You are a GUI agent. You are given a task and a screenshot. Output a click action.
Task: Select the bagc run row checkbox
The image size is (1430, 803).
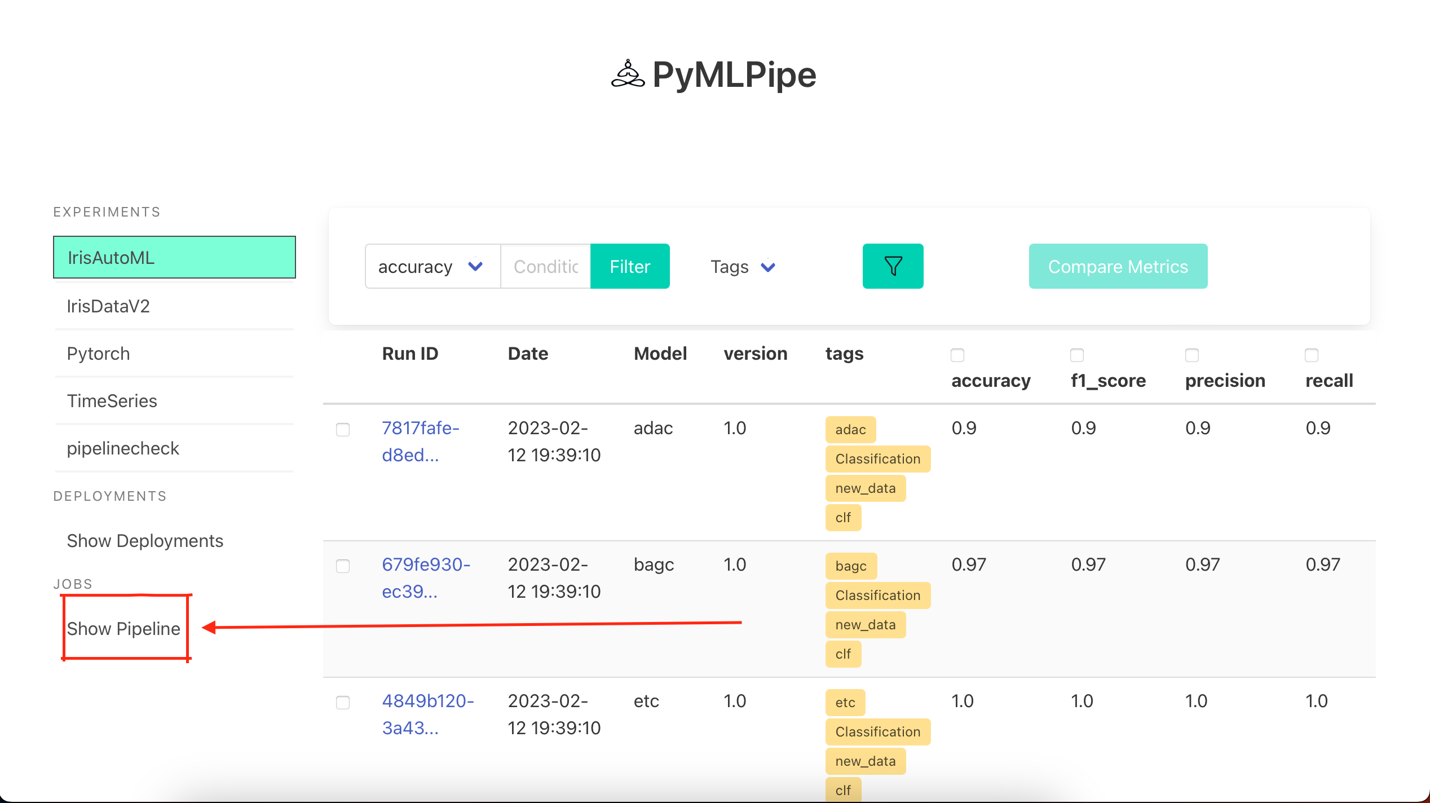[x=342, y=566]
